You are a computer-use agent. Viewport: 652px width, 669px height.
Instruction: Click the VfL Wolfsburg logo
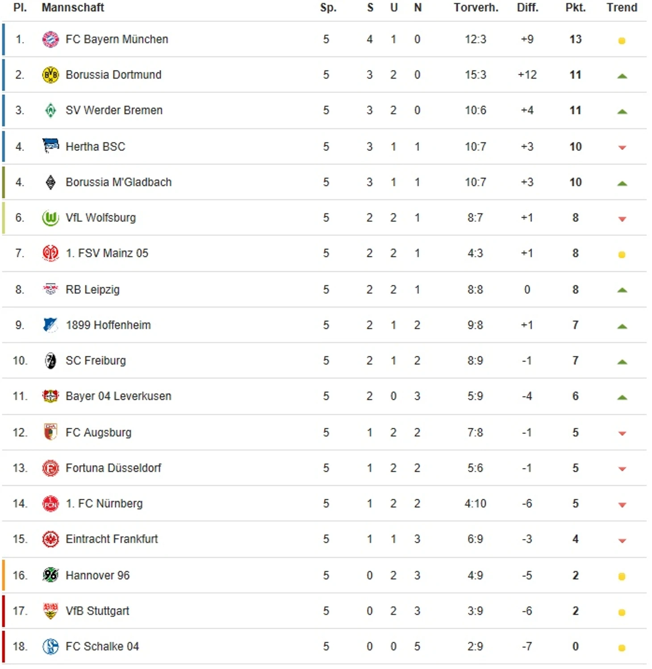[x=50, y=218]
